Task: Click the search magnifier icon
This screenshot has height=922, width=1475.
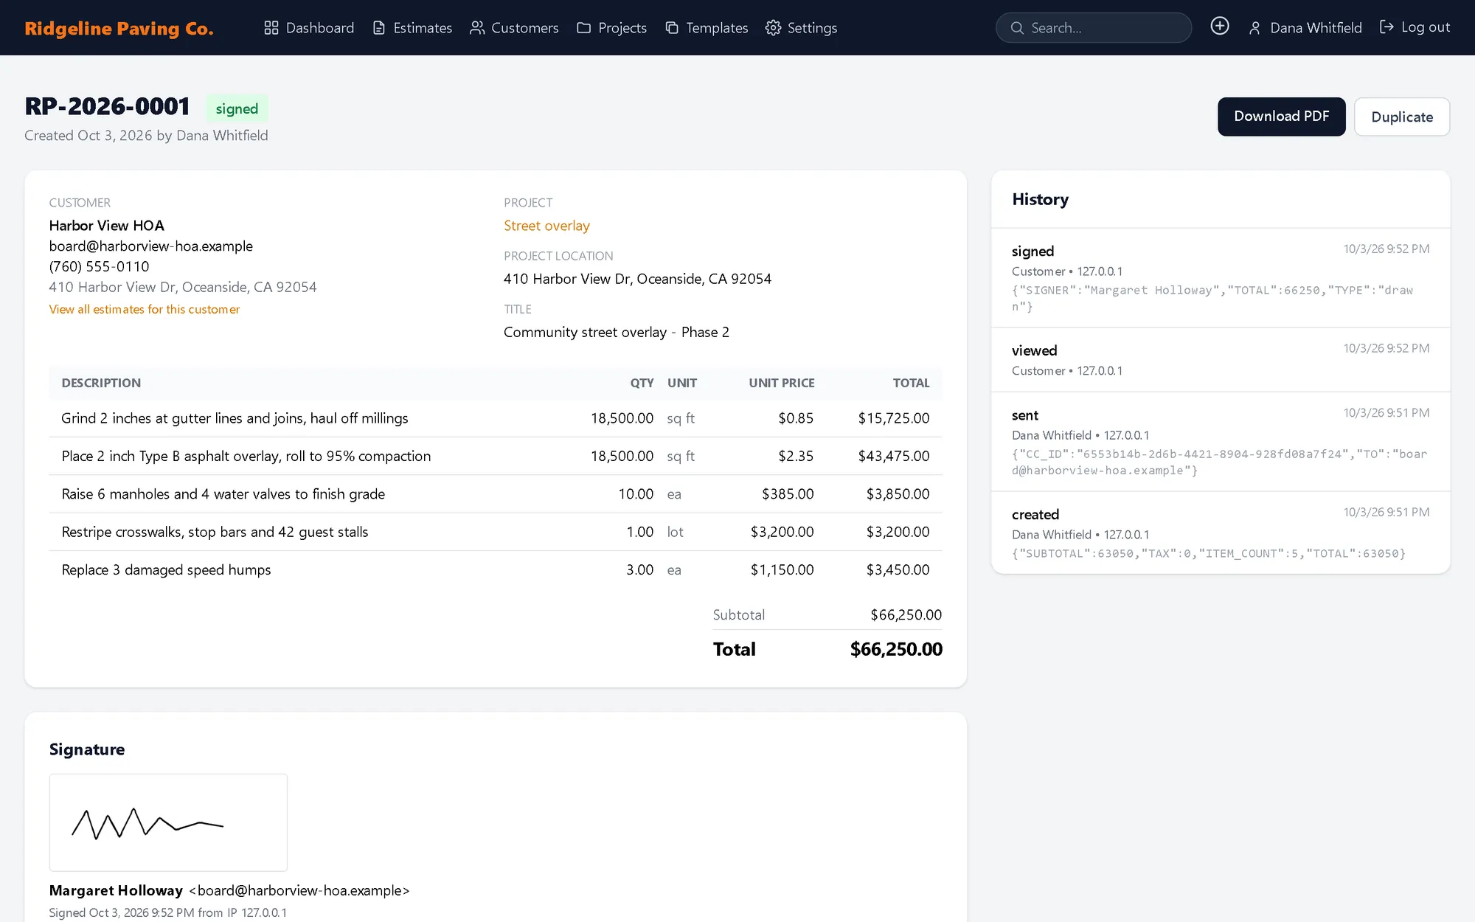Action: tap(1017, 28)
